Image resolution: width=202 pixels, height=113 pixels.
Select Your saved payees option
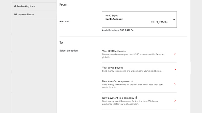pos(139,69)
